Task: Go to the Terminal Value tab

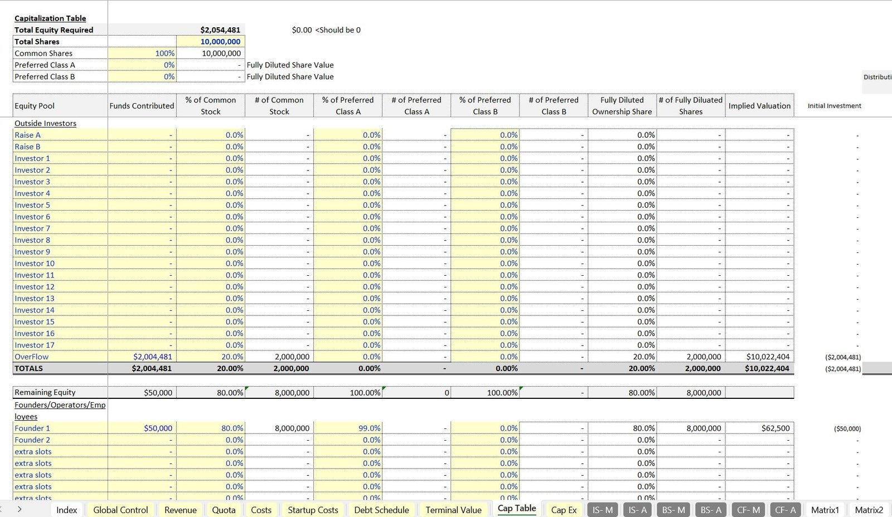Action: point(453,510)
